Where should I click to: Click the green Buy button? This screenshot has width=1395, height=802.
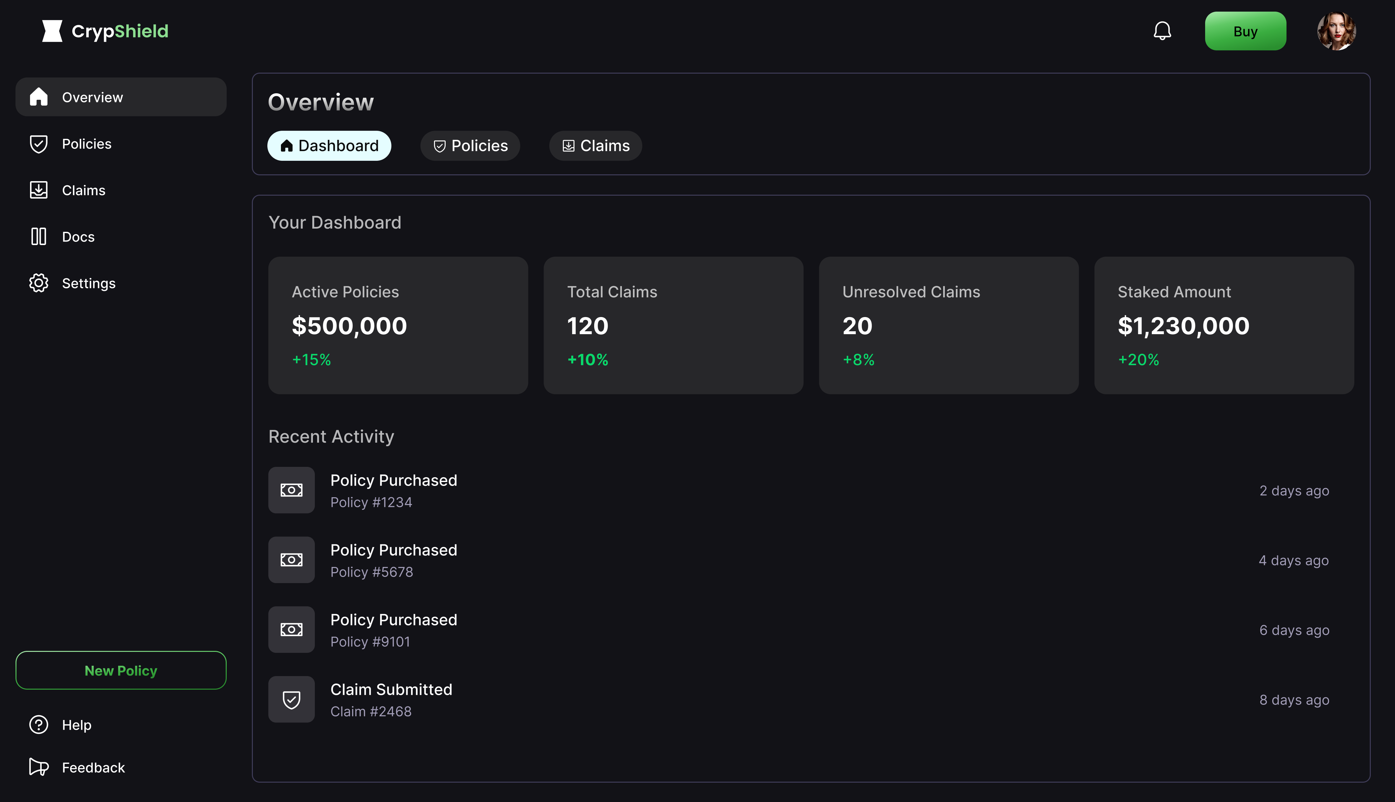1245,31
